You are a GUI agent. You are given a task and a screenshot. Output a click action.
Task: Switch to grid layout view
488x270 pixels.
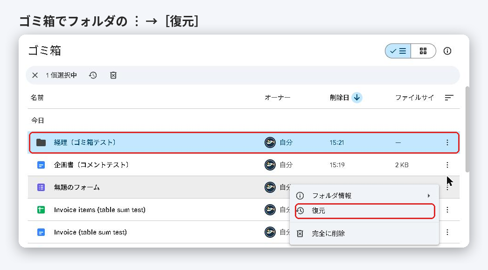tap(423, 51)
